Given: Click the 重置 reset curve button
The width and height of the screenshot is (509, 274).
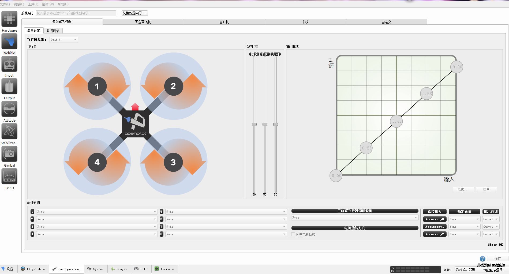Looking at the screenshot, I should (x=486, y=189).
